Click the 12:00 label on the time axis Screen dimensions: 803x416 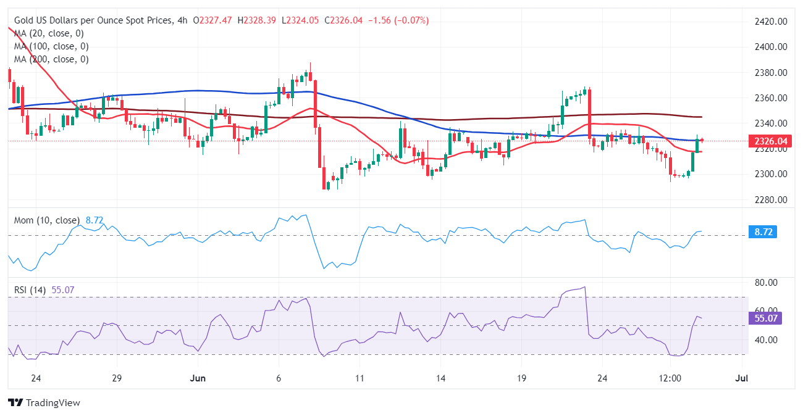[x=670, y=378]
